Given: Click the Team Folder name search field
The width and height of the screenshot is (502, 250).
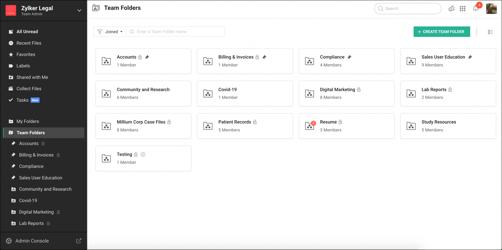Looking at the screenshot, I should (x=176, y=32).
